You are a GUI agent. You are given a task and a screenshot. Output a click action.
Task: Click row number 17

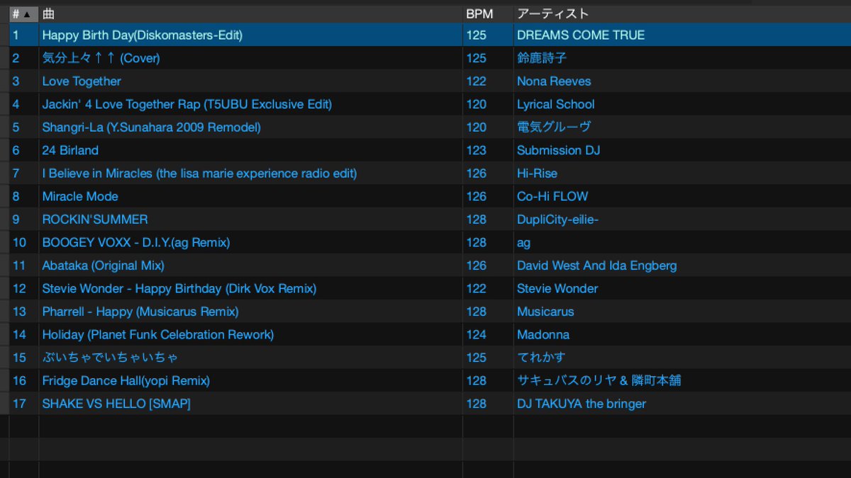[19, 404]
